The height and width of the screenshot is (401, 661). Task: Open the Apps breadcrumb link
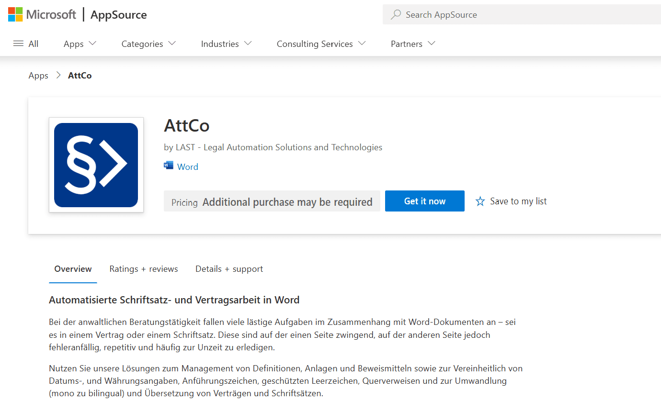(38, 75)
